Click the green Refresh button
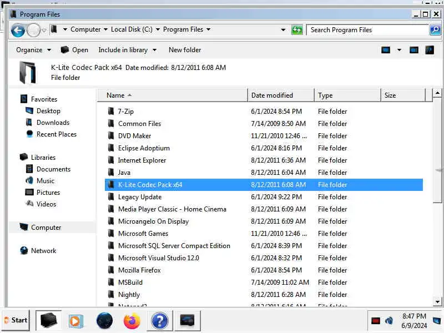Screen dimensions: 444x333 click(x=297, y=30)
